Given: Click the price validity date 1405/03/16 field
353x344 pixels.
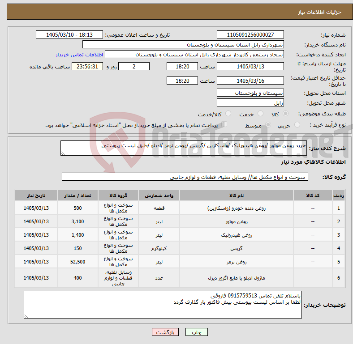Looking at the screenshot, I should (250, 81).
